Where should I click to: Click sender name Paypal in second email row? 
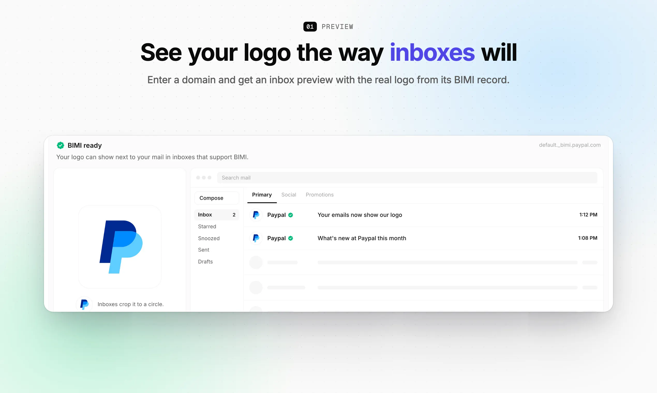[277, 238]
